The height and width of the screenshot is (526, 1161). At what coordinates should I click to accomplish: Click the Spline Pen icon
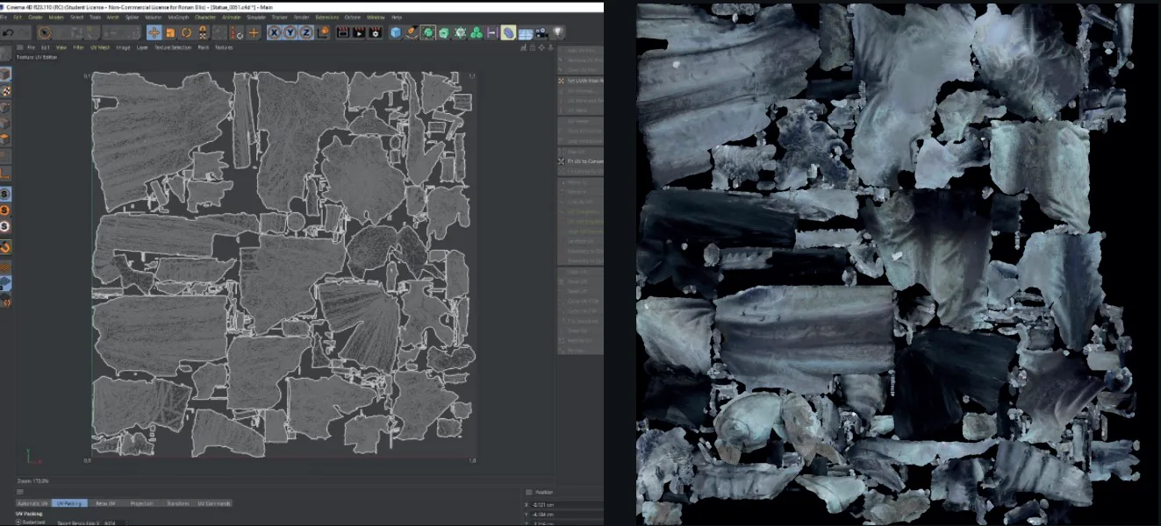(x=412, y=32)
